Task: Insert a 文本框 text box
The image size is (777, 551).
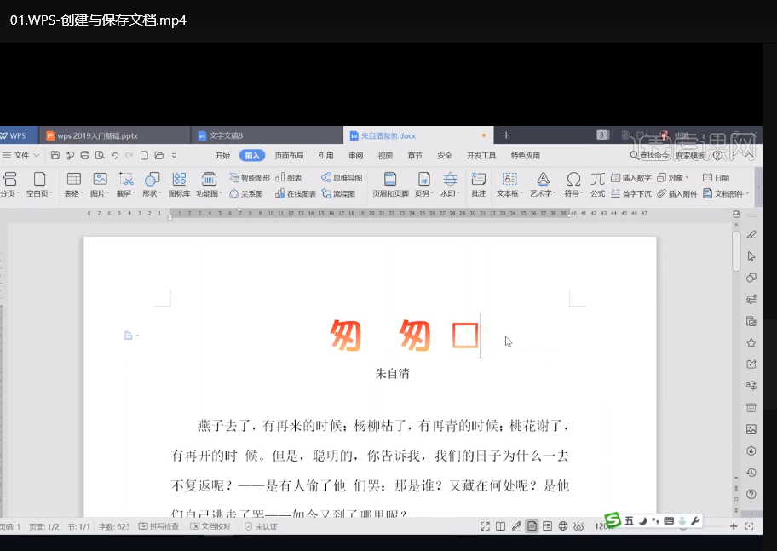Action: coord(509,184)
